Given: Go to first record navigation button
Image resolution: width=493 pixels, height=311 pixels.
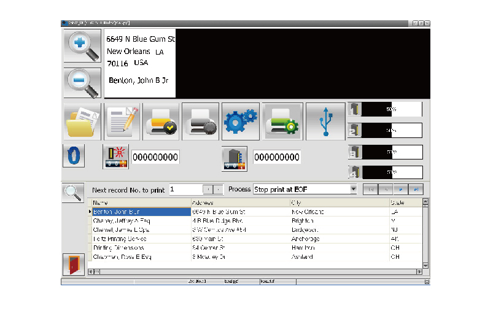Looking at the screenshot, I should tap(371, 190).
